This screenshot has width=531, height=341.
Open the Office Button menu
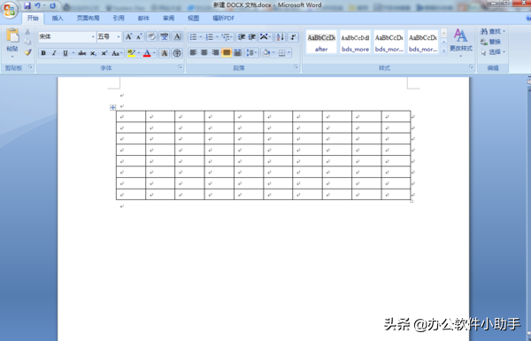point(9,10)
